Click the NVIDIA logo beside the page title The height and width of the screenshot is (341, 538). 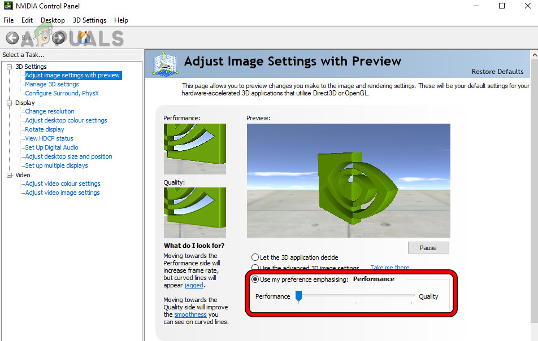click(166, 64)
